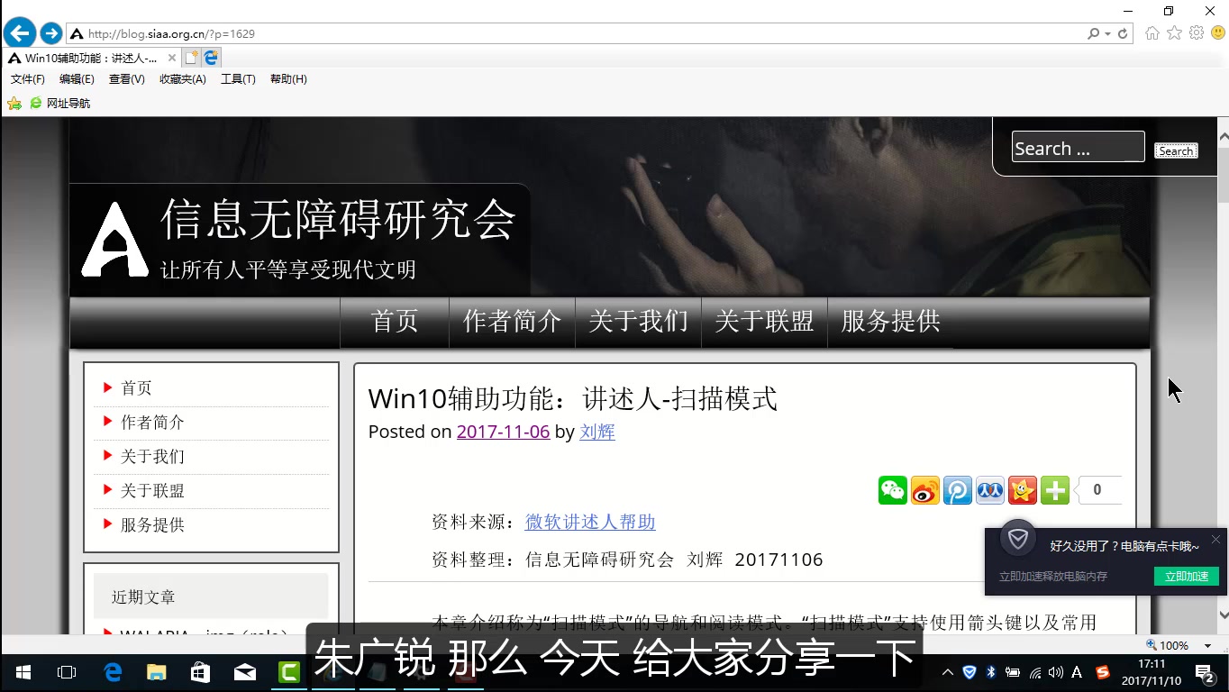Click the page vertical scrollbar up arrow
Image resolution: width=1229 pixels, height=692 pixels.
tap(1223, 138)
